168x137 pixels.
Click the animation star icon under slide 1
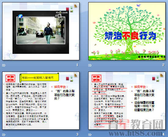(4, 65)
